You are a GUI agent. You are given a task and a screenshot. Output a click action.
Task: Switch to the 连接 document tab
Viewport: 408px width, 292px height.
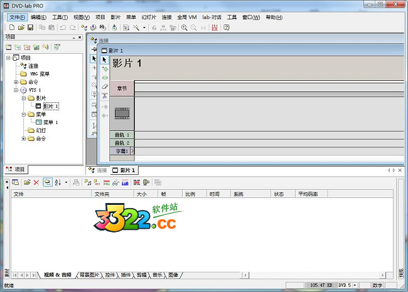tap(98, 170)
